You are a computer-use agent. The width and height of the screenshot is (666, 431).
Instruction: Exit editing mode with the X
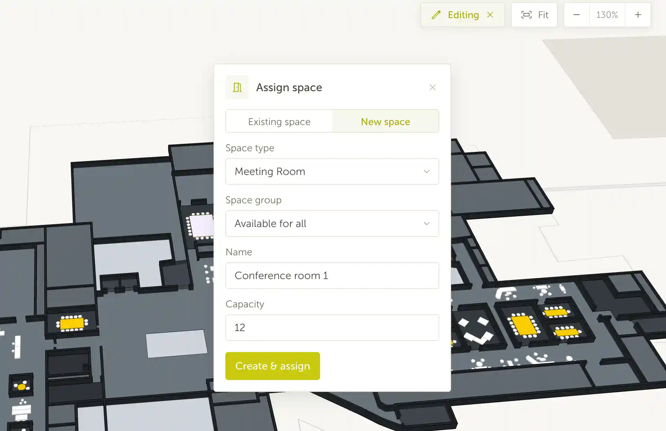[490, 15]
